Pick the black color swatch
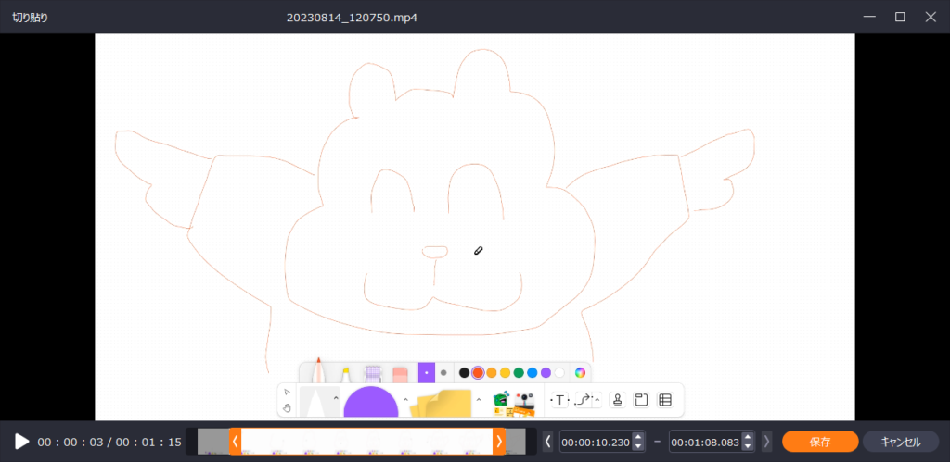Screen dimensions: 950x462 click(464, 372)
